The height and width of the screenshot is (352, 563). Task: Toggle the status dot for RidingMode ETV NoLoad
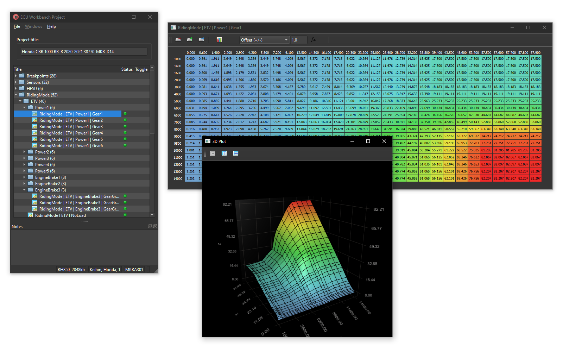(x=125, y=215)
